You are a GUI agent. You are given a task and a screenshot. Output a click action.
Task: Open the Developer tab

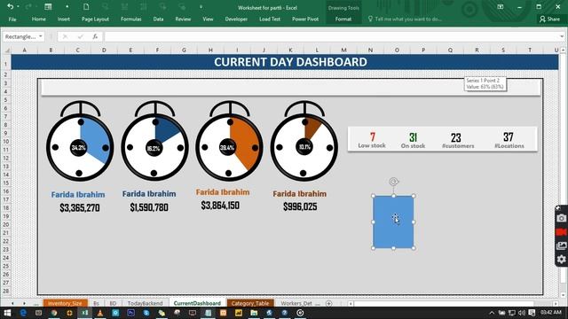236,19
